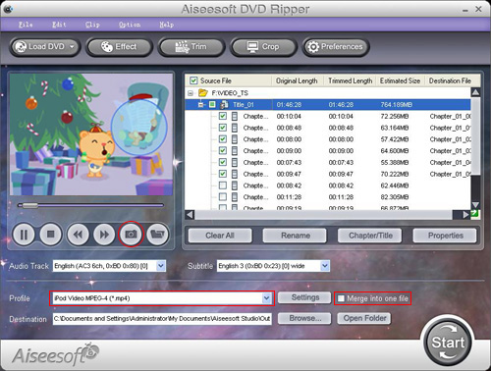Click the fast forward button
Screen dimensions: 491x371
[104, 235]
